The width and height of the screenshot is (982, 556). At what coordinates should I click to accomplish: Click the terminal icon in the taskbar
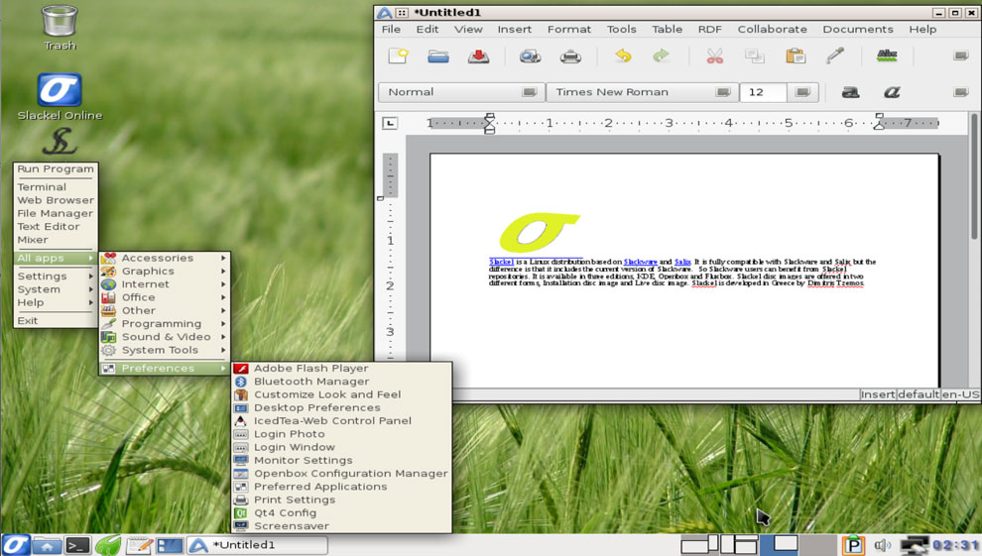77,545
